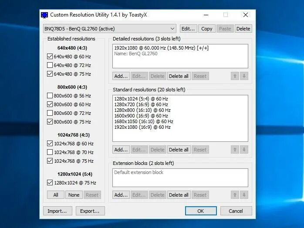Add a detailed resolution
This screenshot has width=304, height=228.
(121, 76)
